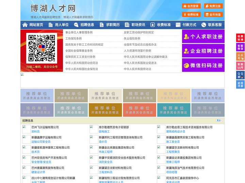
Task: Click company name 巴州宏信房地产开发有限公司
Action: 49,158
